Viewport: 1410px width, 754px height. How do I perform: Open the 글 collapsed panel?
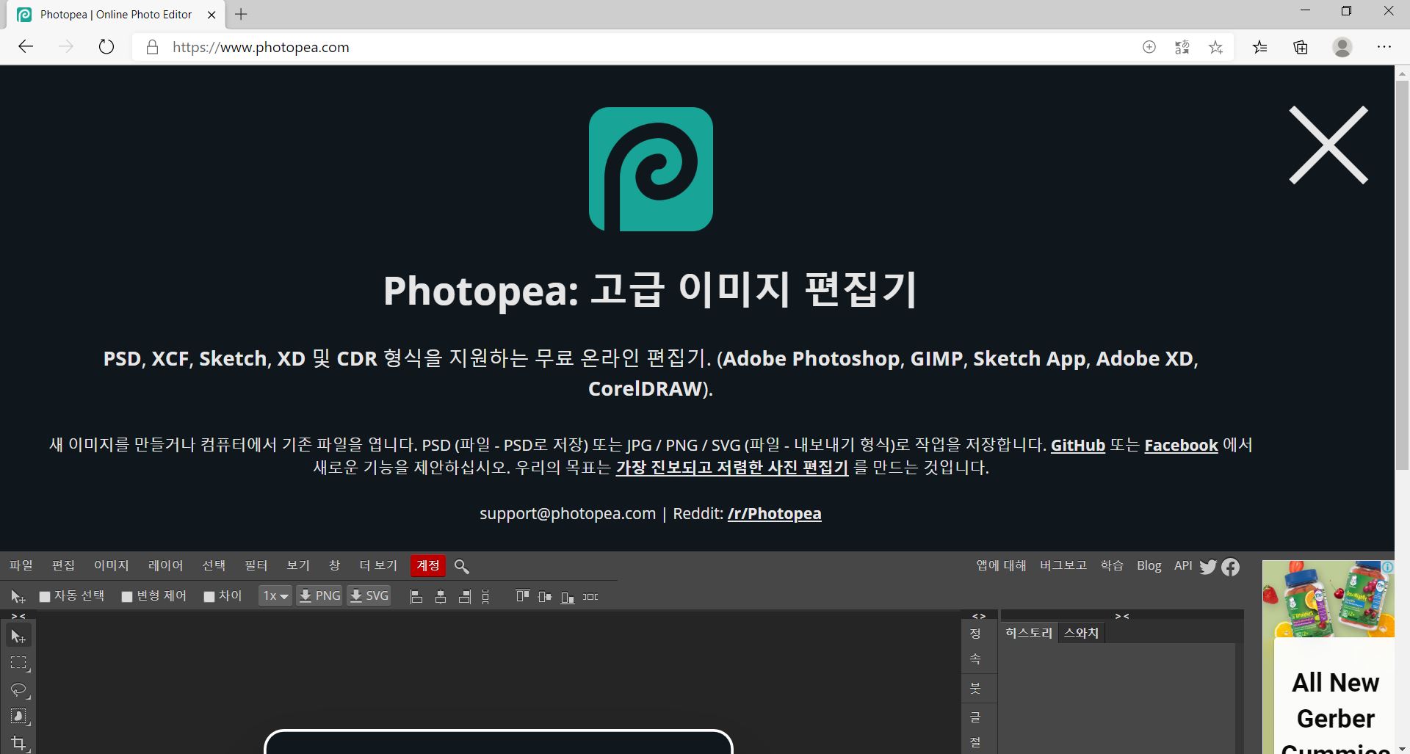975,717
